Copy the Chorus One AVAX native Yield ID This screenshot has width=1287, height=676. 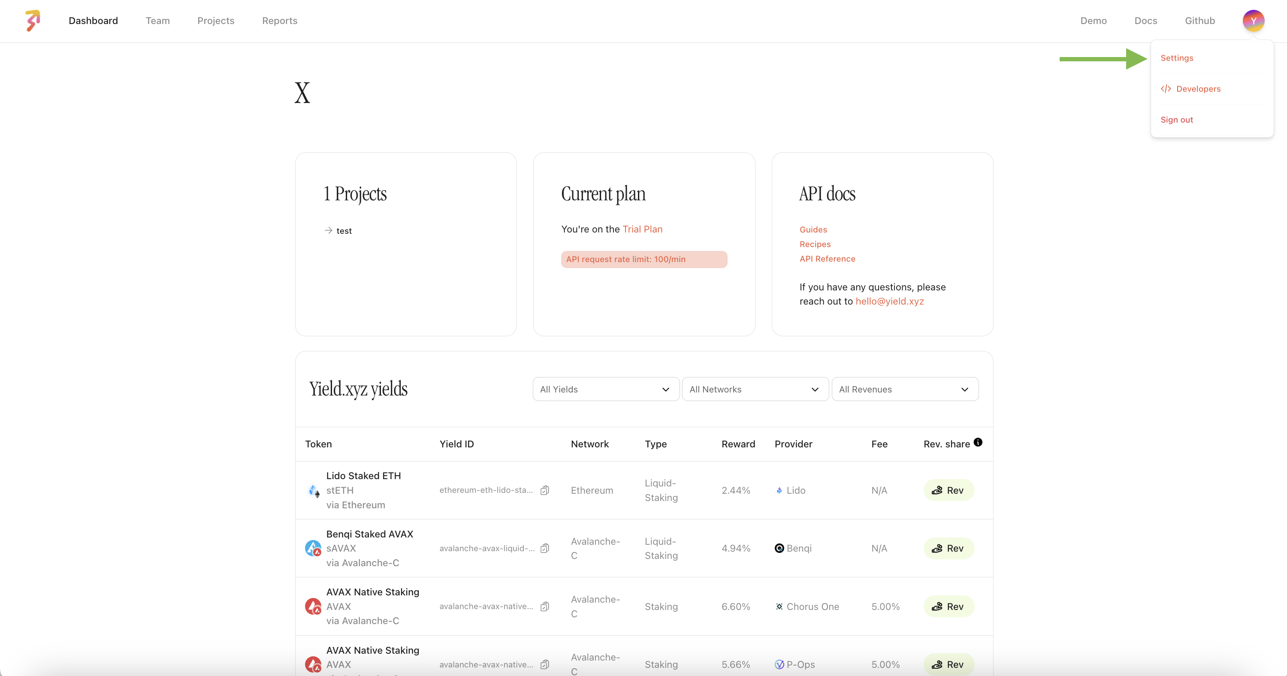pyautogui.click(x=544, y=607)
